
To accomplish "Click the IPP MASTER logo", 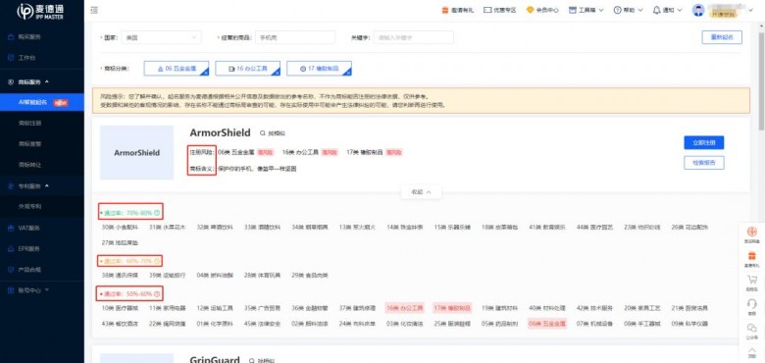I will click(x=41, y=11).
